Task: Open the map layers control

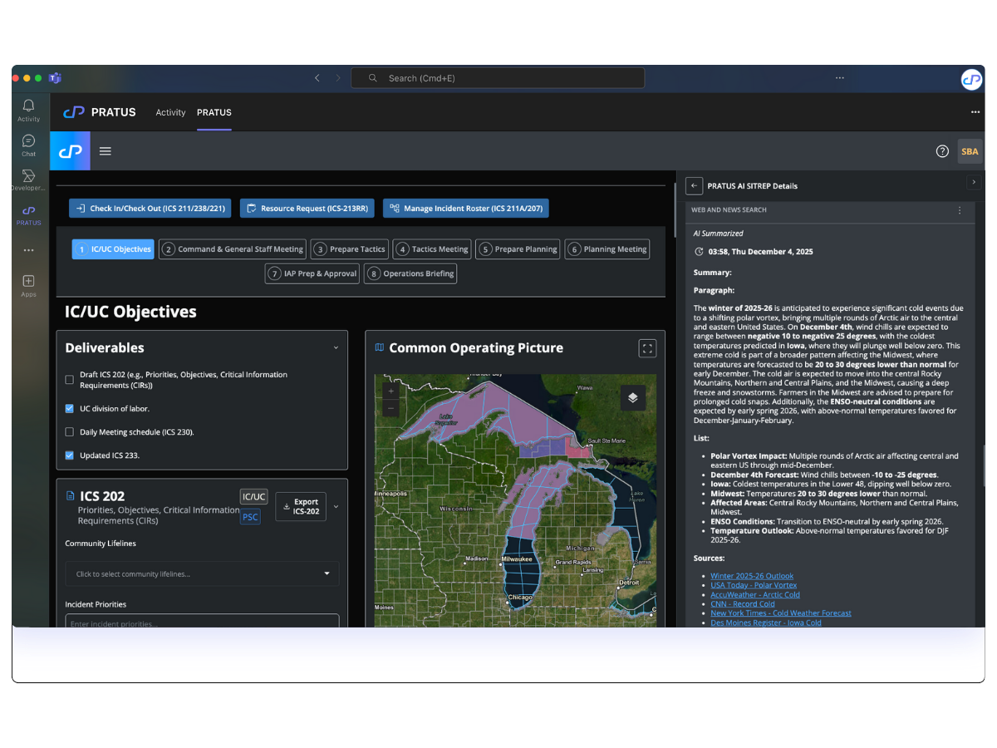Action: [632, 397]
